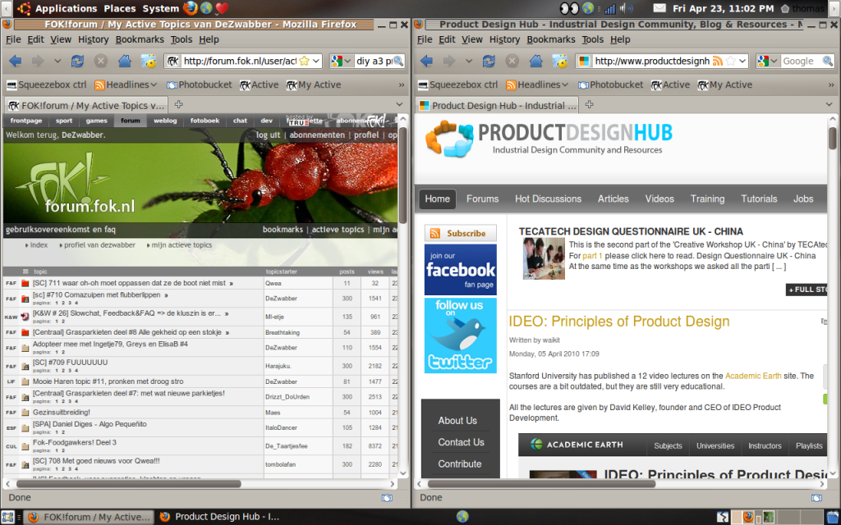841x525 pixels.
Task: Open search engine dropdown in Product Design Hub window
Action: [774, 61]
